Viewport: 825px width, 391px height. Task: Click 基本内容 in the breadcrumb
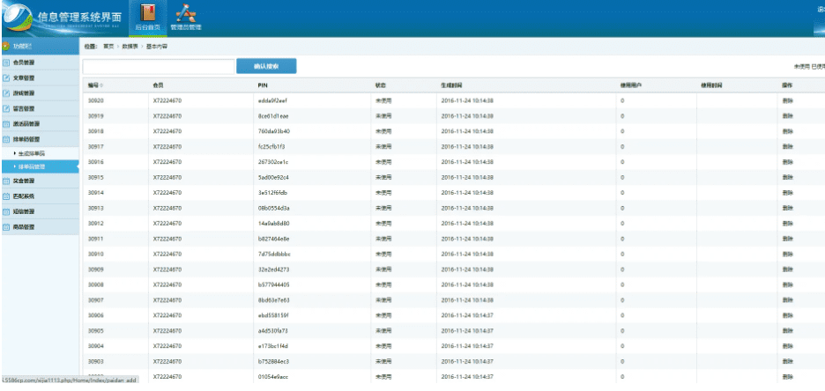point(157,47)
